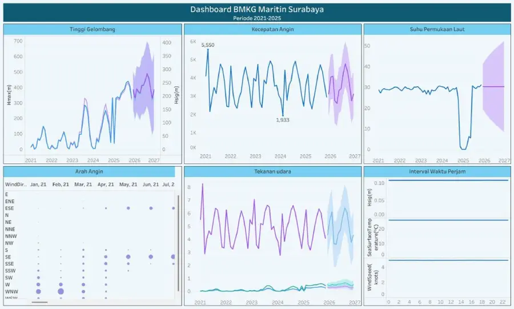Click the Hsig line in Interval Waktu Perjam
The height and width of the screenshot is (309, 514).
(x=448, y=180)
